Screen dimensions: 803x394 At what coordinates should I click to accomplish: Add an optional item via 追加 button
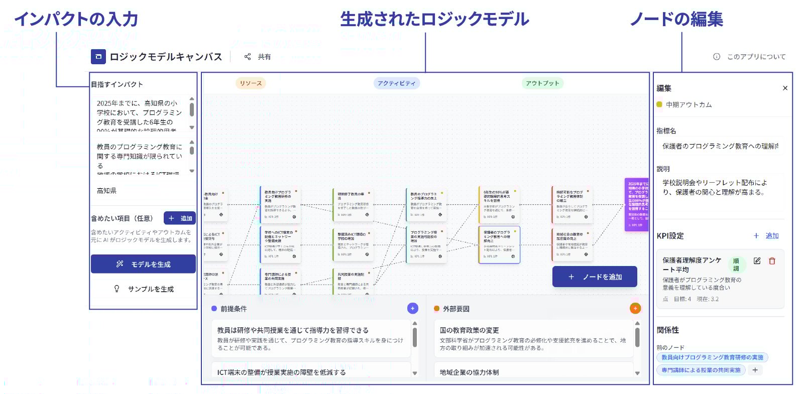pyautogui.click(x=180, y=218)
